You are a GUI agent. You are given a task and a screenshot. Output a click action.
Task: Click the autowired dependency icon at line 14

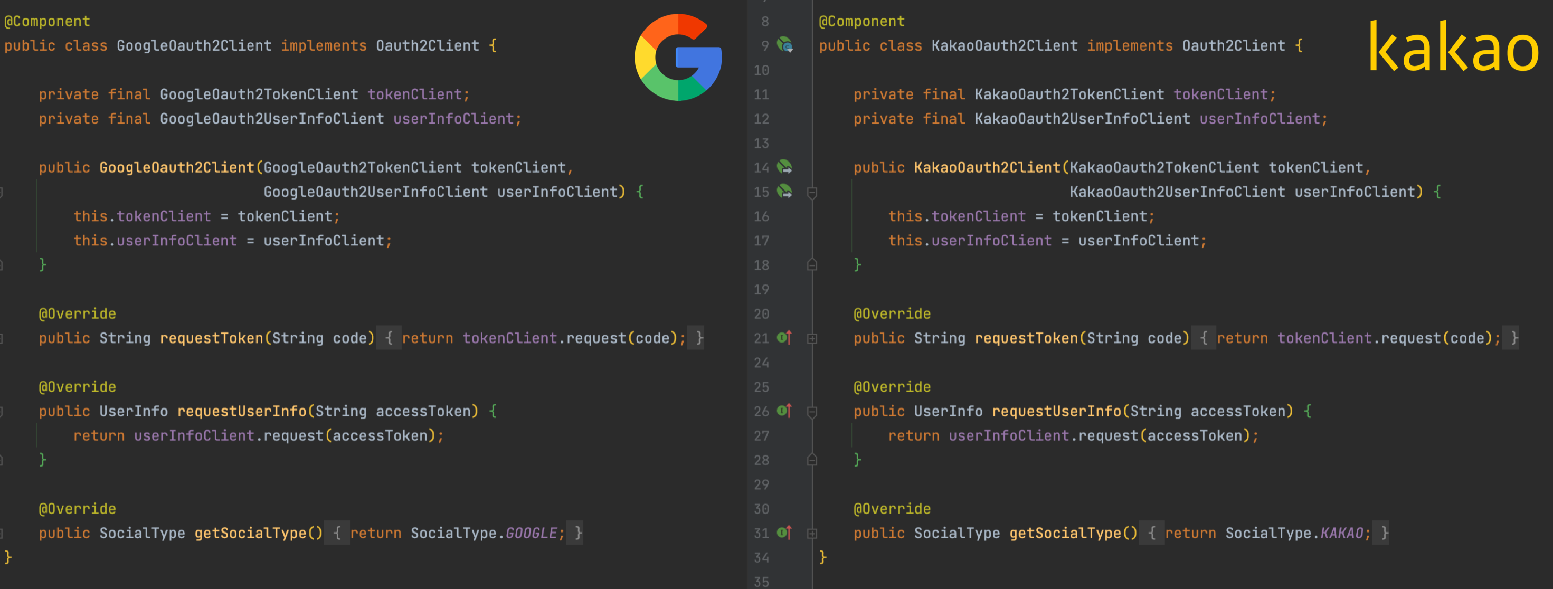[784, 167]
